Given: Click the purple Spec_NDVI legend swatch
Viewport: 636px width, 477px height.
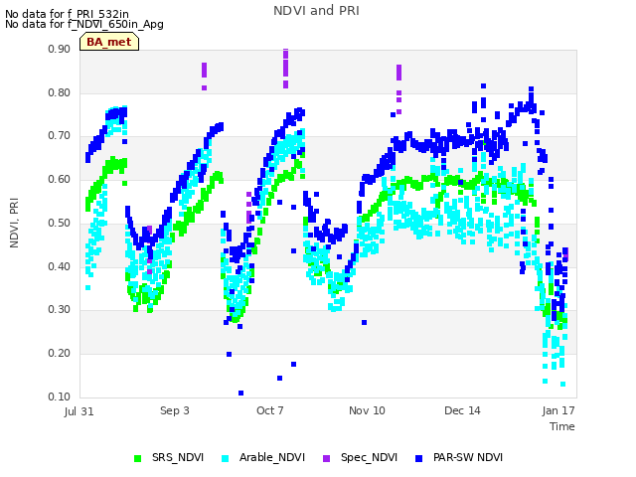Looking at the screenshot, I should pos(327,458).
